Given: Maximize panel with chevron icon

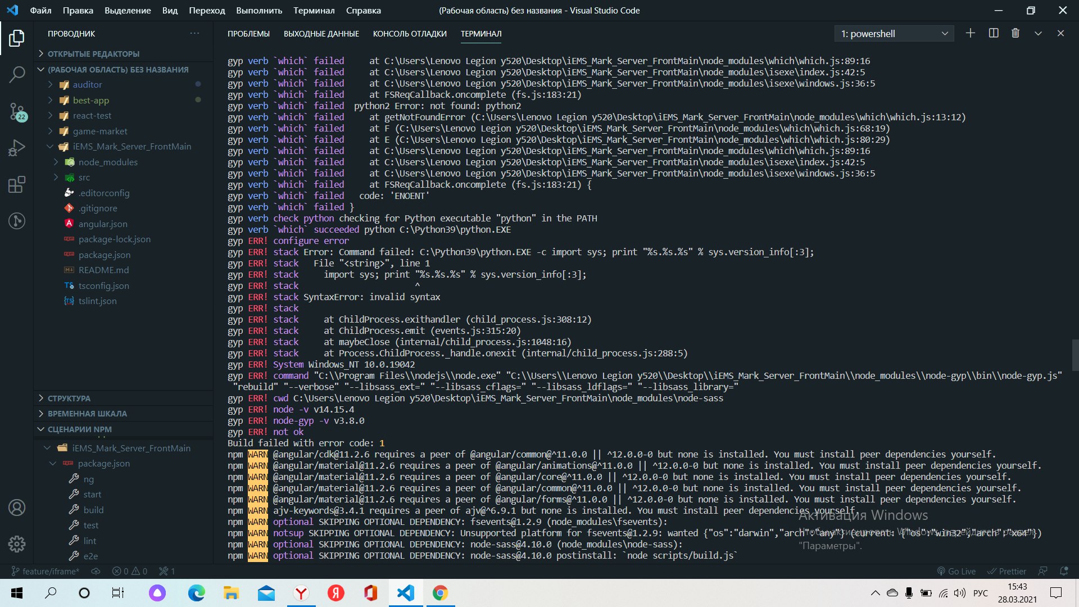Looking at the screenshot, I should click(1038, 33).
